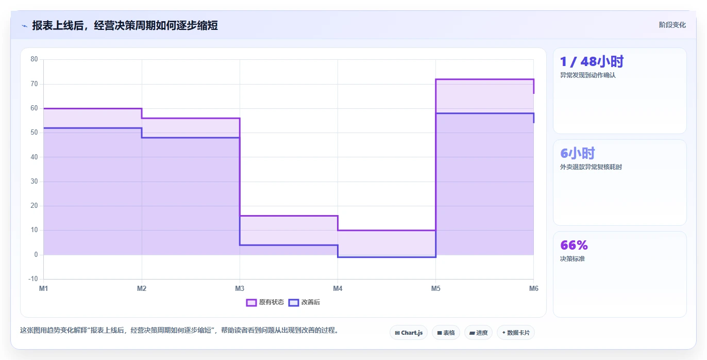Click the 外卖退款异常复核耗时 caption

(591, 167)
